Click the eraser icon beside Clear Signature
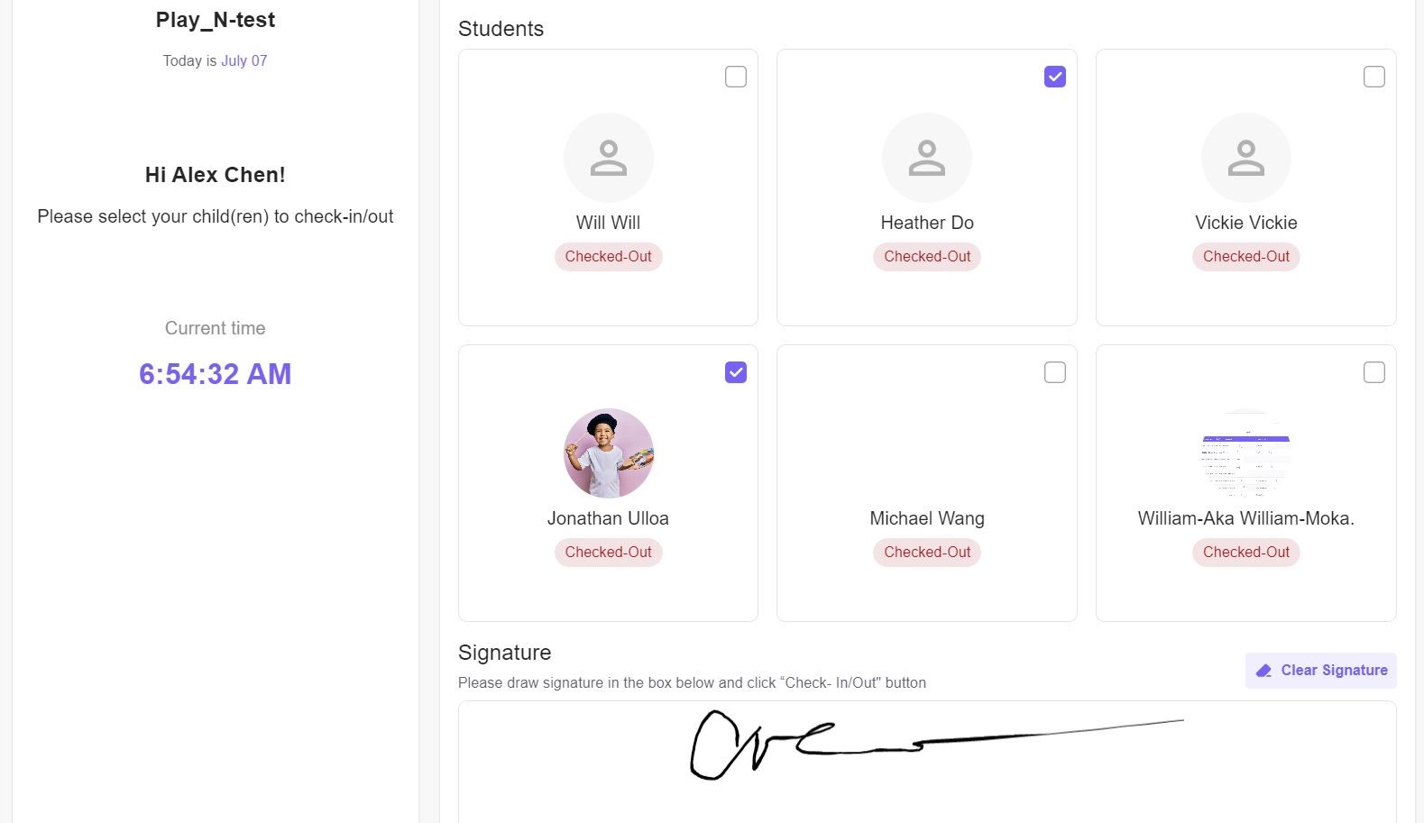 coord(1264,671)
